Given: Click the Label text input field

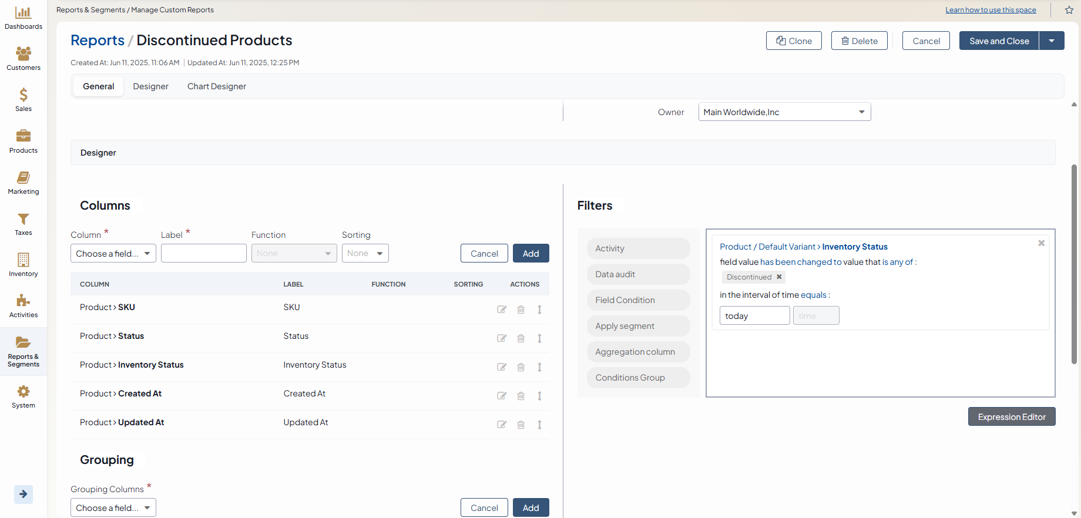Looking at the screenshot, I should (x=203, y=254).
